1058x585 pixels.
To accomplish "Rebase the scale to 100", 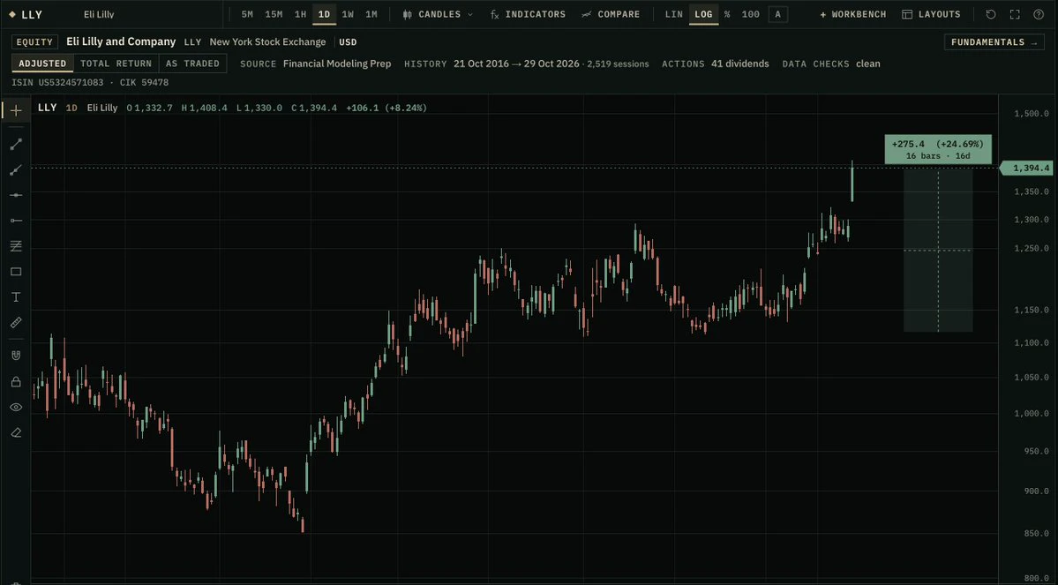I will tap(750, 14).
